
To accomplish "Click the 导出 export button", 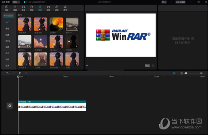I will click(164, 2).
